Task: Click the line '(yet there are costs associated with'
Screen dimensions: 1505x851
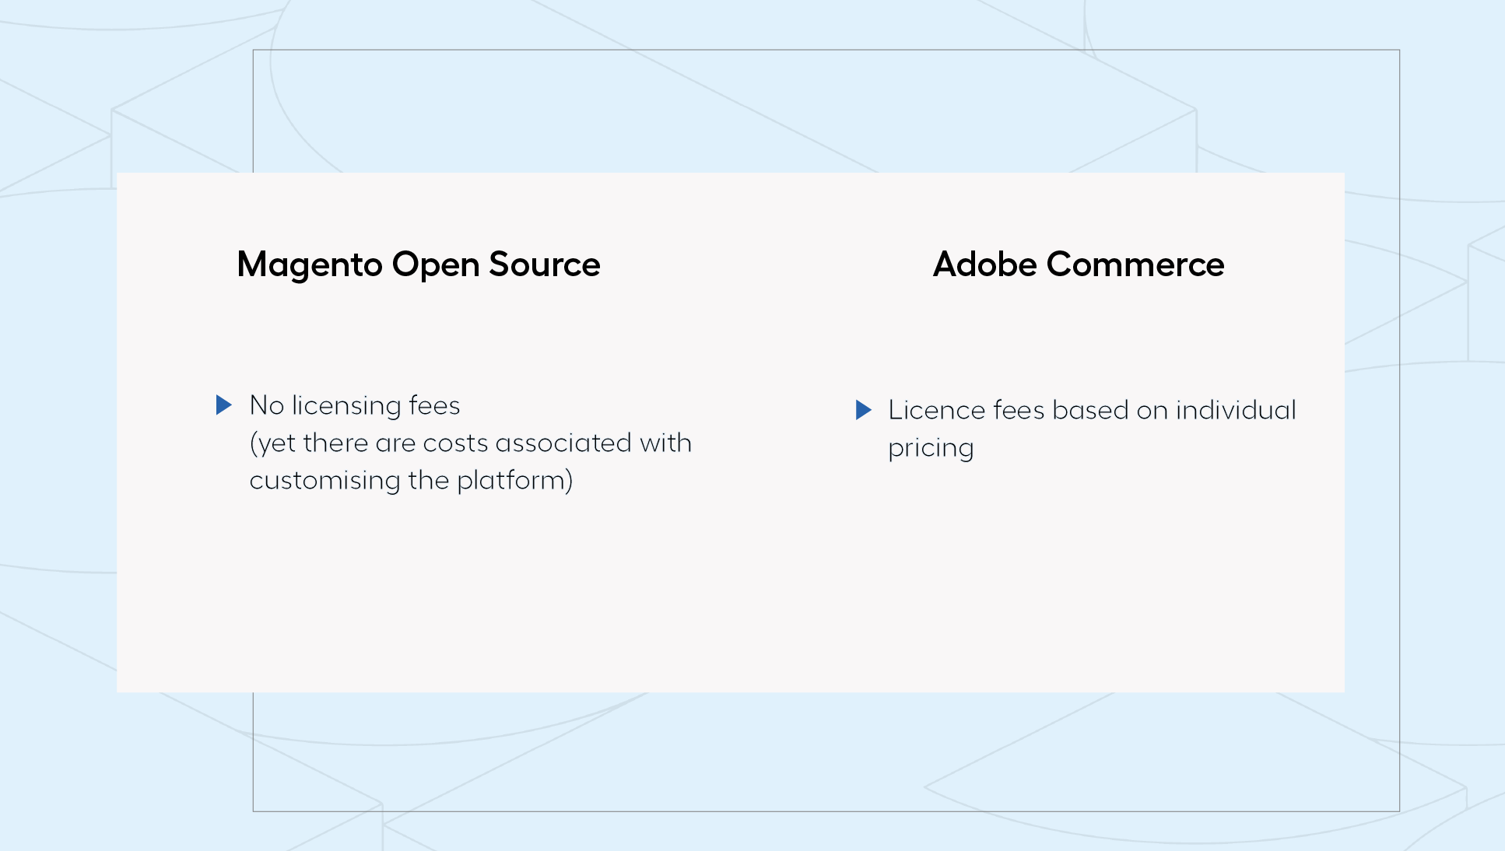Action: [x=471, y=443]
